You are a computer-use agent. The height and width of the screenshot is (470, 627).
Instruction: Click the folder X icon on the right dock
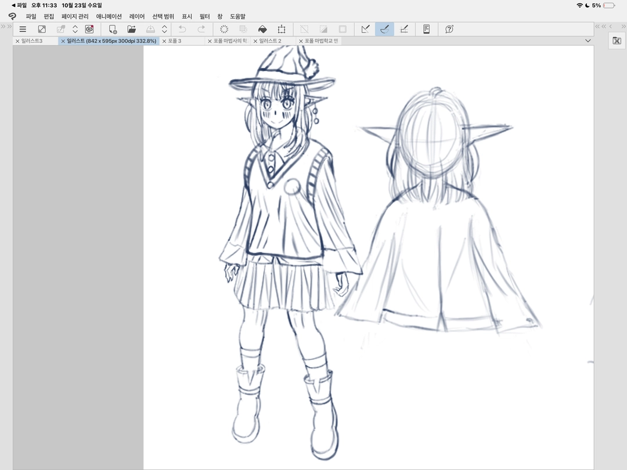click(617, 41)
